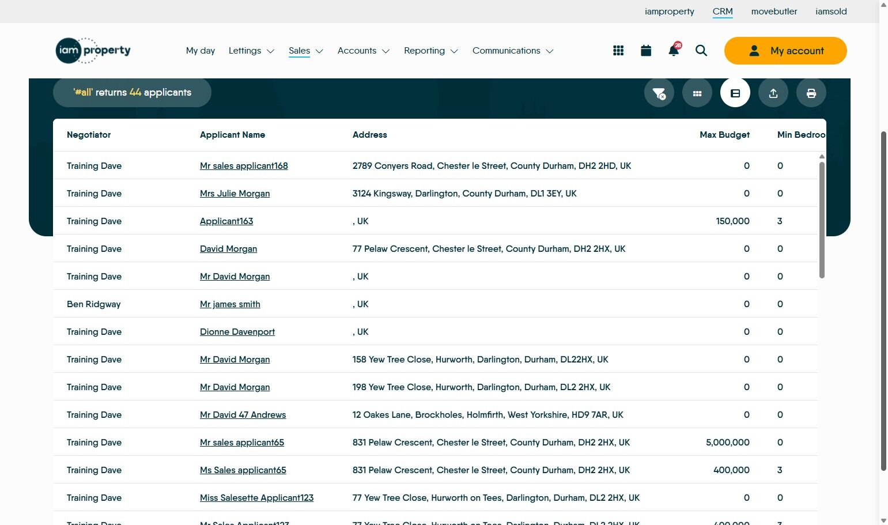The width and height of the screenshot is (888, 525).
Task: Click the table scrollbar up arrow
Action: [x=822, y=156]
